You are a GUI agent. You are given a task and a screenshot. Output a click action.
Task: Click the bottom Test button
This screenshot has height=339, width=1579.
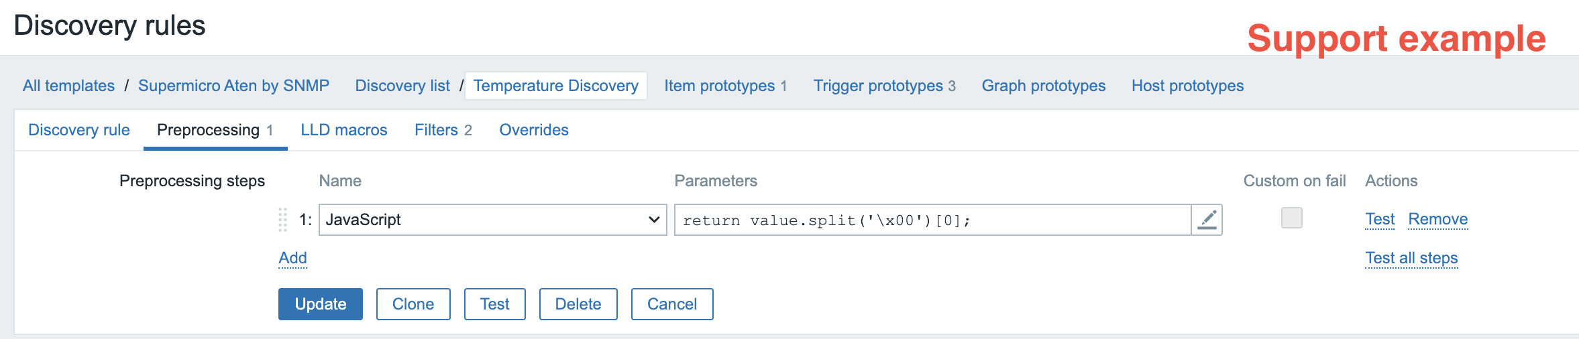(x=495, y=304)
